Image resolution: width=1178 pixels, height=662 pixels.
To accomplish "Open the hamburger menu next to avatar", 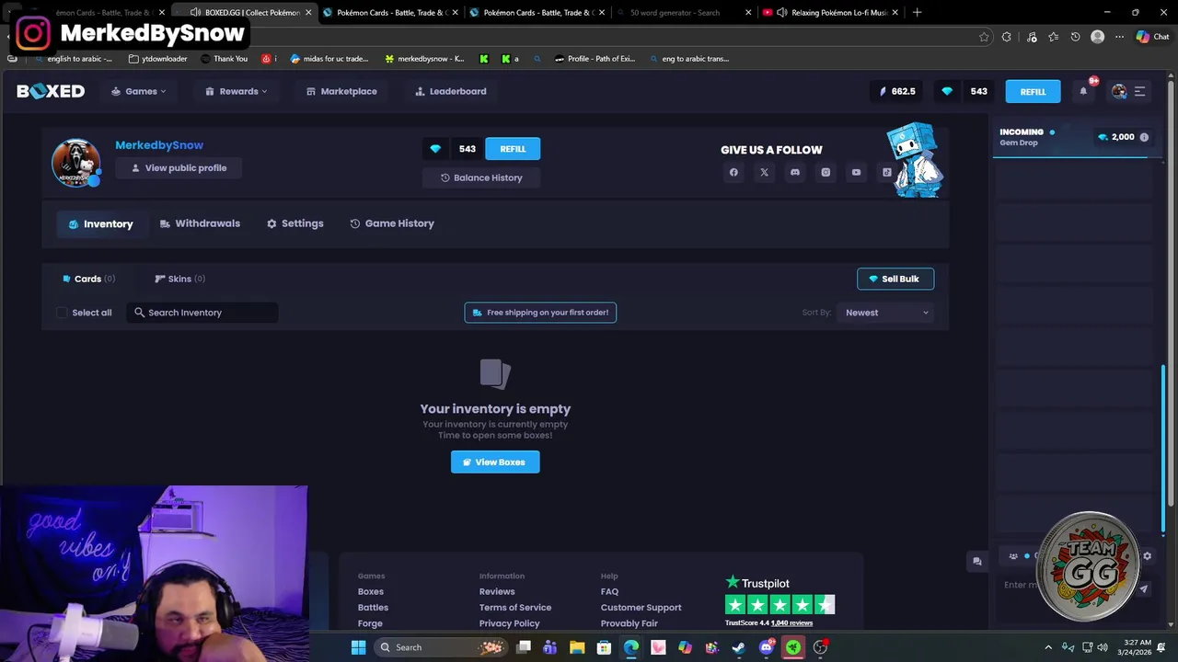I will [1139, 91].
